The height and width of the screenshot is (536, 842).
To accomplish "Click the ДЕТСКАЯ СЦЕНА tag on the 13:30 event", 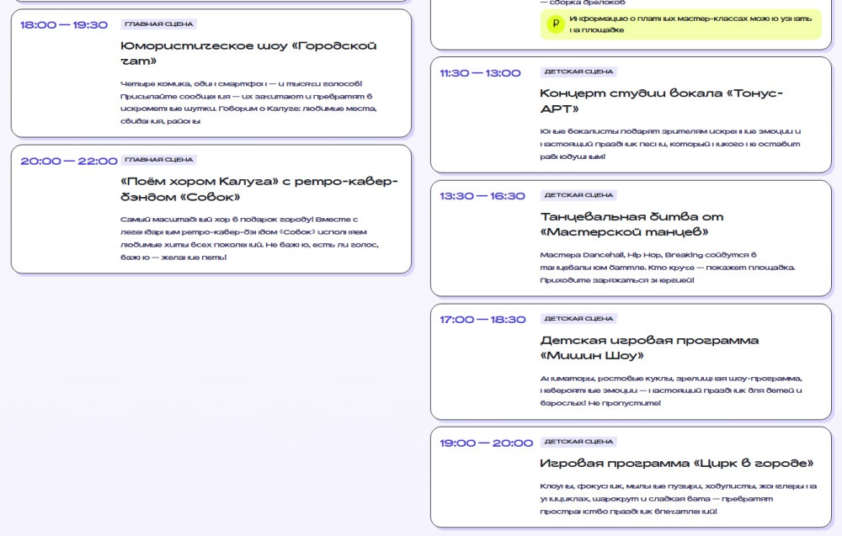I will 579,194.
